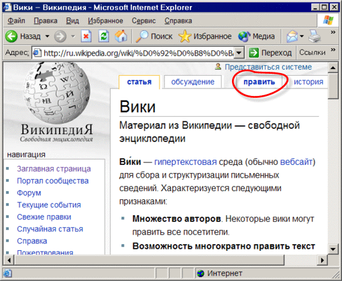Open Search via the magnifier icon
The width and height of the screenshot is (342, 281).
pyautogui.click(x=142, y=36)
